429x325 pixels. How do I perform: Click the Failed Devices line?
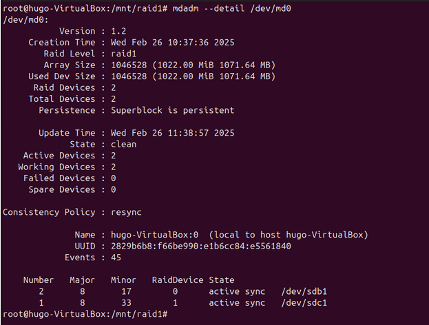pyautogui.click(x=69, y=178)
